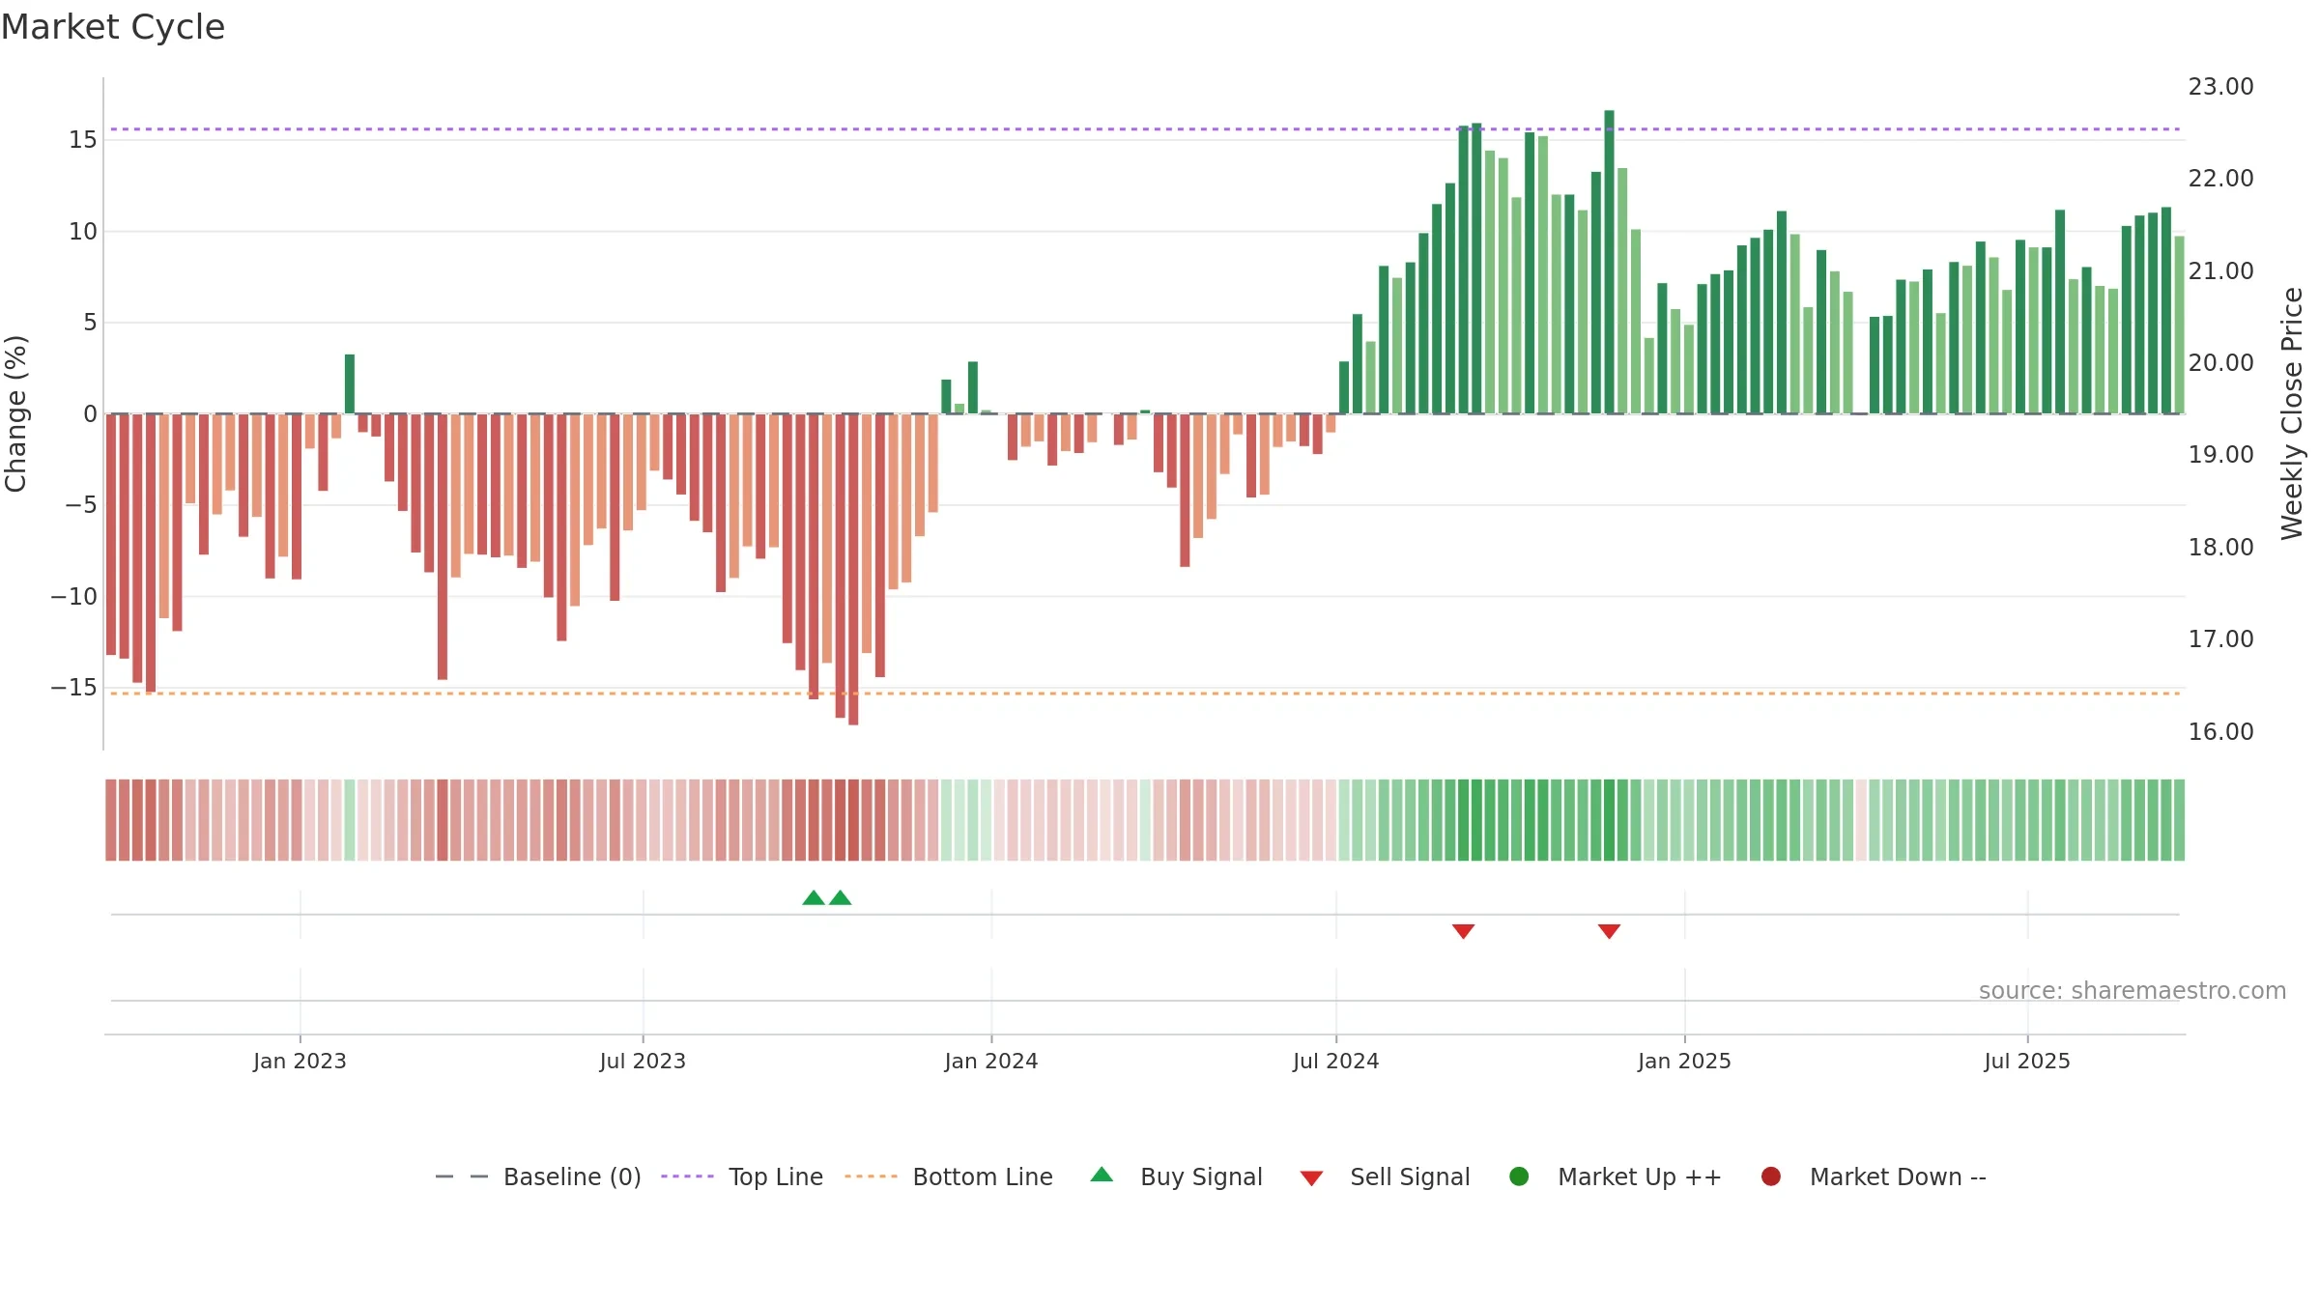Click the Change (%) axis title
Screen dimensions: 2319x1304
point(15,413)
